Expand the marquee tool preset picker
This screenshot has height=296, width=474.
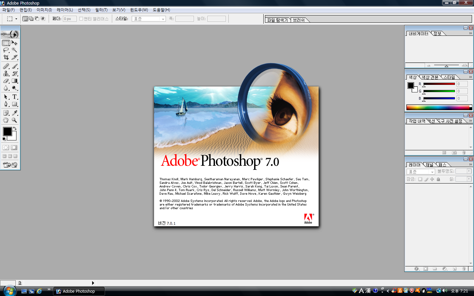pos(12,19)
